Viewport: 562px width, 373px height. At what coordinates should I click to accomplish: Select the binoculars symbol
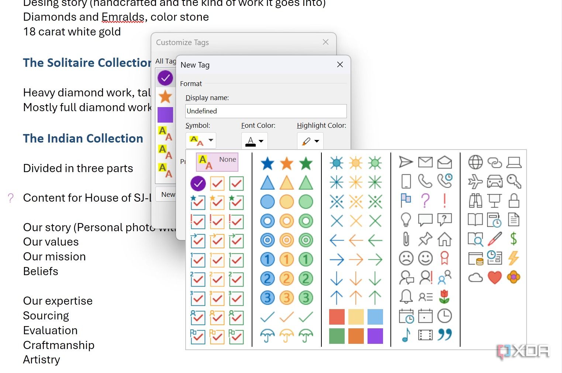point(476,200)
